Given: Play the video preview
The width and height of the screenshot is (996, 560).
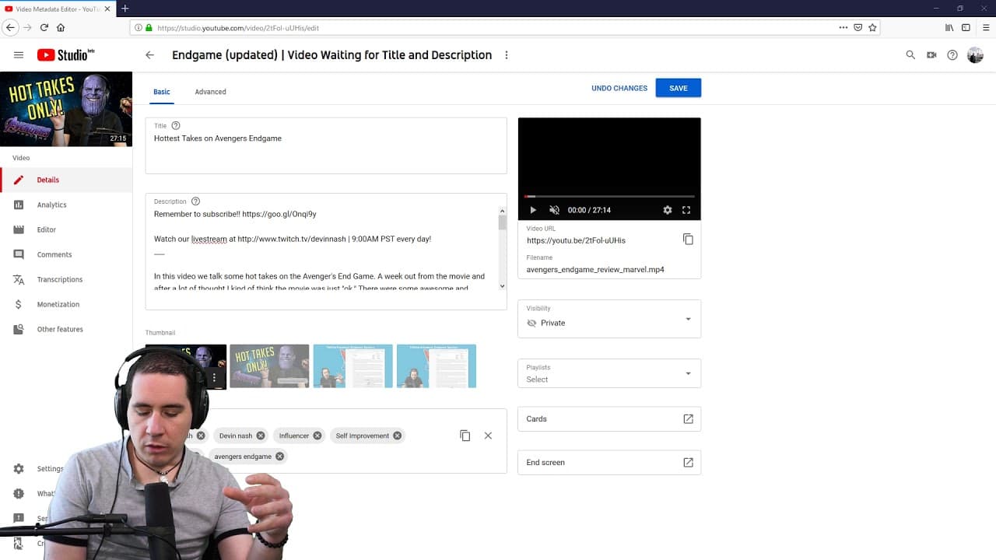Looking at the screenshot, I should pos(533,210).
